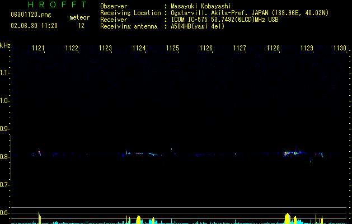Screen dimensions: 352x224
Task: Click the Receiving Location label
Action: [x=130, y=13]
